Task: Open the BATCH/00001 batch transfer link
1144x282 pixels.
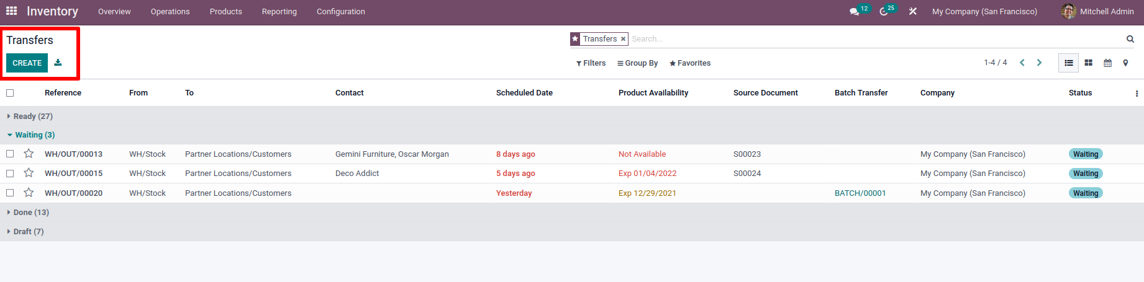Action: tap(860, 193)
